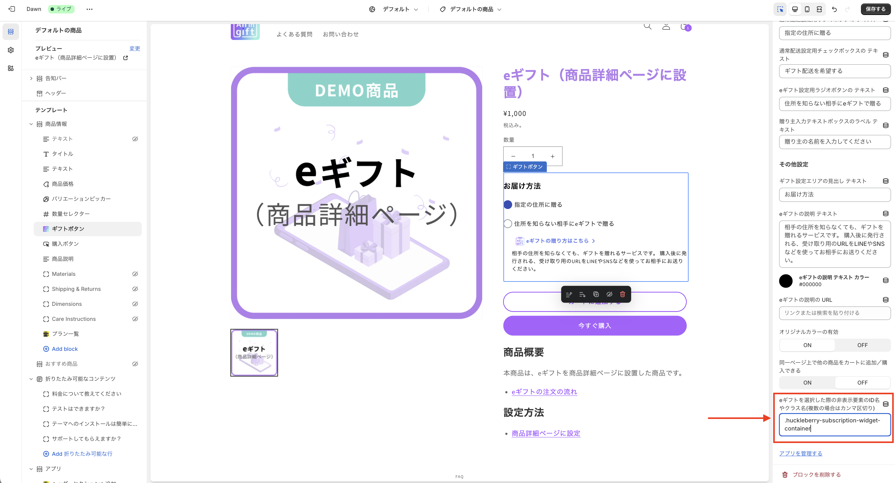895x483 pixels.
Task: Click the trash icon in floating block toolbar
Action: [622, 294]
